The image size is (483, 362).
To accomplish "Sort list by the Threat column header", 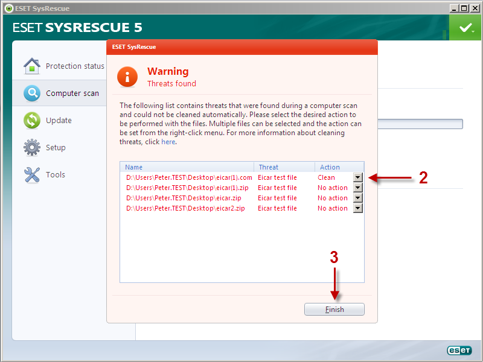I will tap(284, 167).
